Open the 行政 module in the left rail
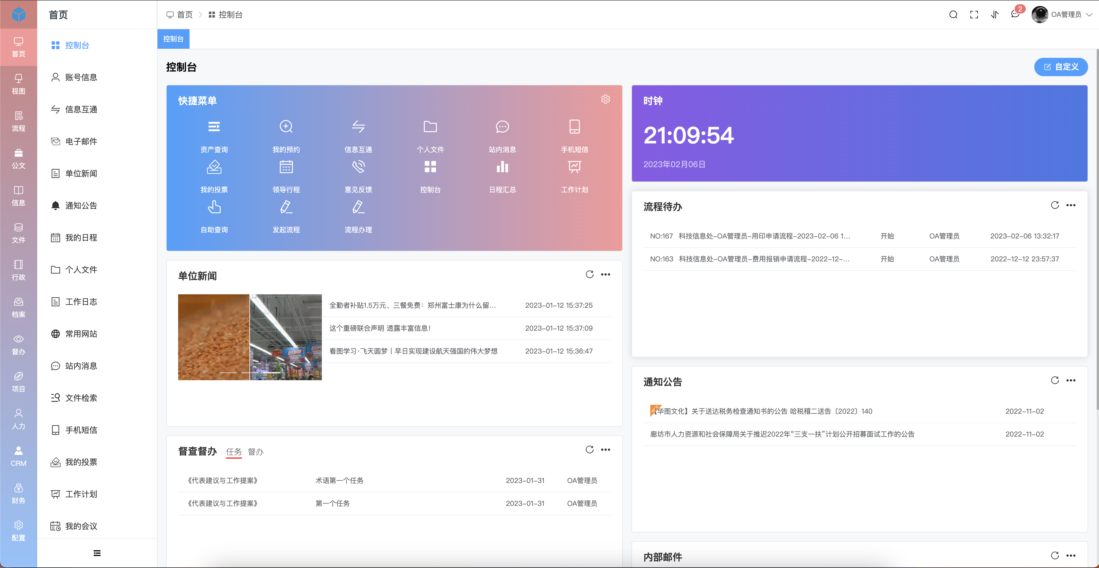 point(18,270)
